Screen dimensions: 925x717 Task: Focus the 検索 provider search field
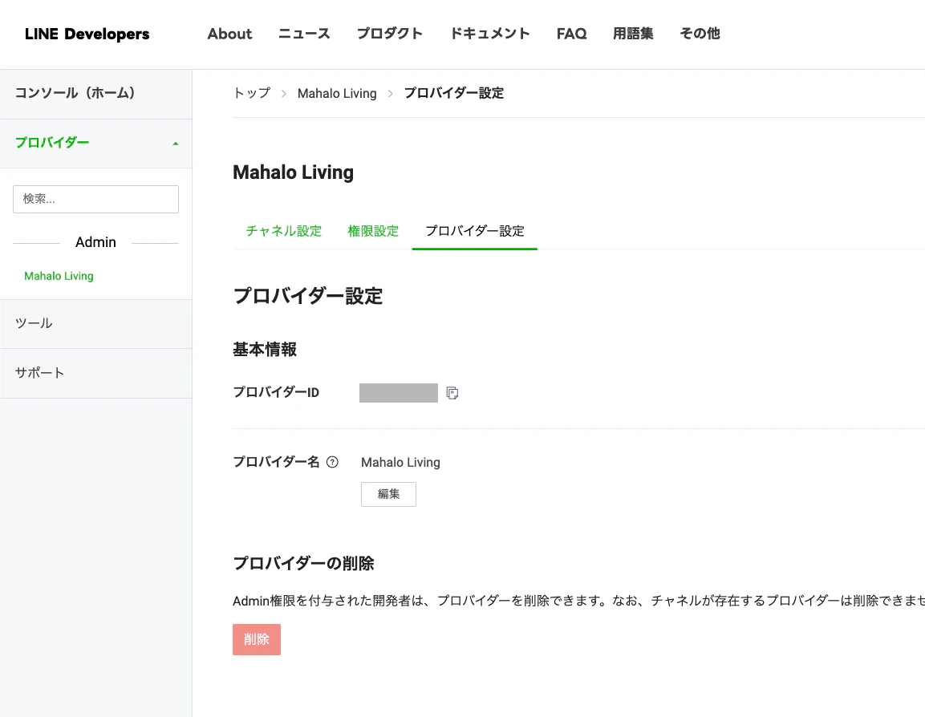click(95, 199)
